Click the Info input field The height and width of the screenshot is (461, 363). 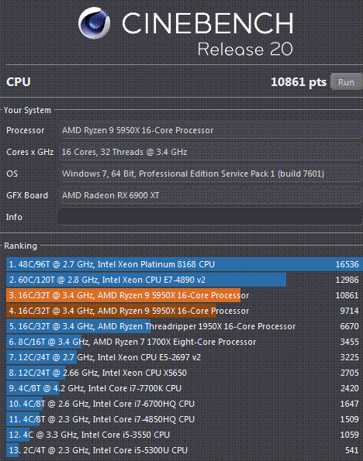pos(210,217)
